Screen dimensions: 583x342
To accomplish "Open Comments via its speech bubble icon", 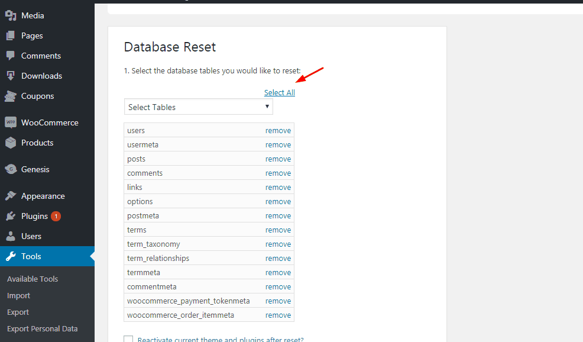I will point(11,56).
